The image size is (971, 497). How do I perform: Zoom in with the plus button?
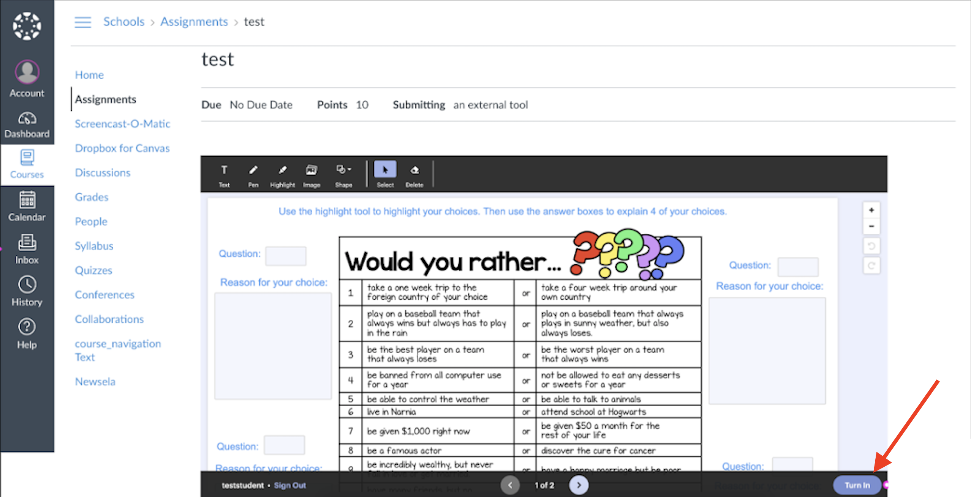tap(871, 210)
